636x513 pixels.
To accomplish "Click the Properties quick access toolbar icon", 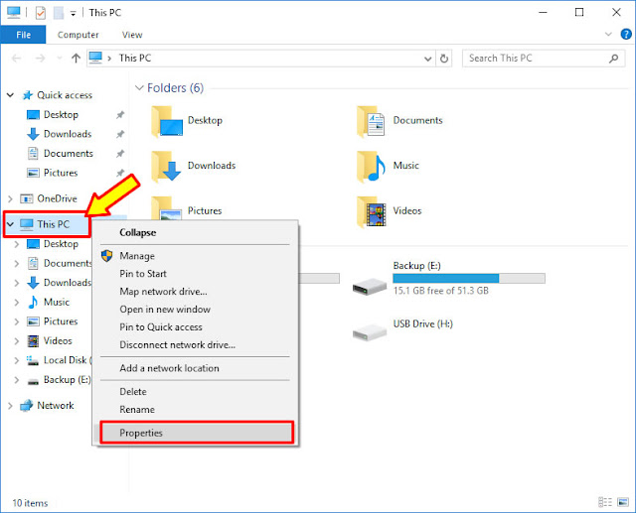I will point(40,13).
